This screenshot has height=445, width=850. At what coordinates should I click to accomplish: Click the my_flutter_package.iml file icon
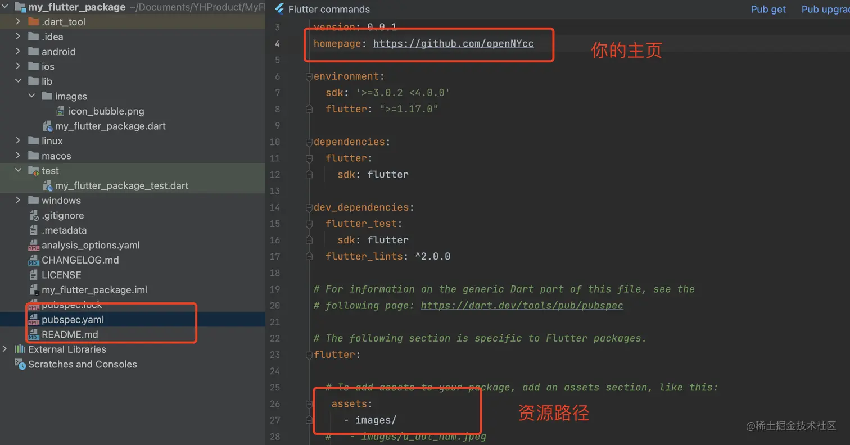pyautogui.click(x=33, y=289)
